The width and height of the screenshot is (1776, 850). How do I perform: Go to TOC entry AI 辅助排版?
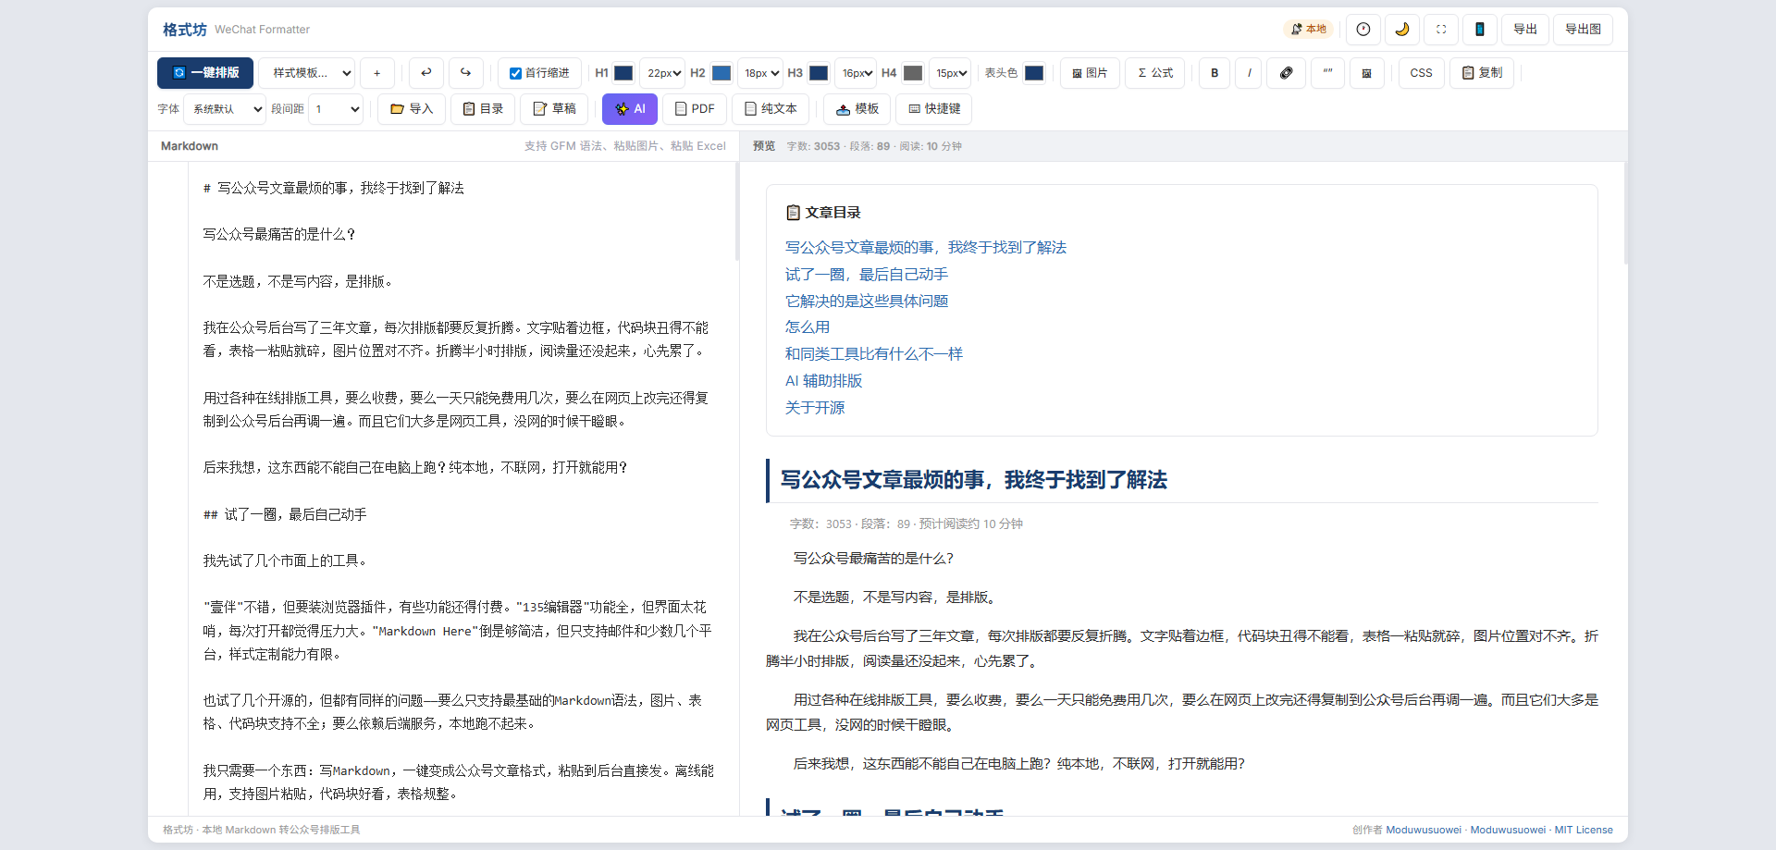click(x=823, y=381)
